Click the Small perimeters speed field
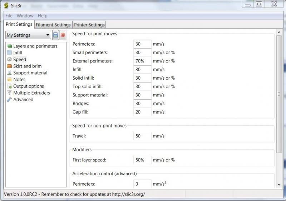Screen dimensions: 286x201 (x=142, y=52)
